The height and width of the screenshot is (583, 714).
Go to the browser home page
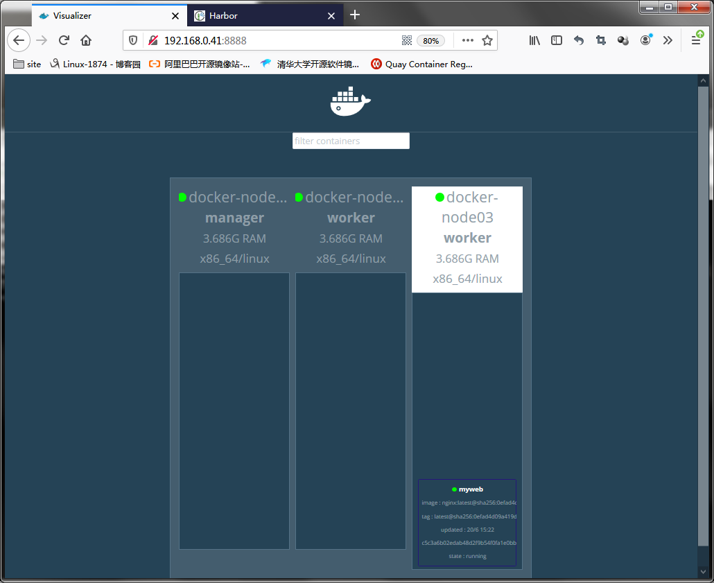click(x=86, y=40)
